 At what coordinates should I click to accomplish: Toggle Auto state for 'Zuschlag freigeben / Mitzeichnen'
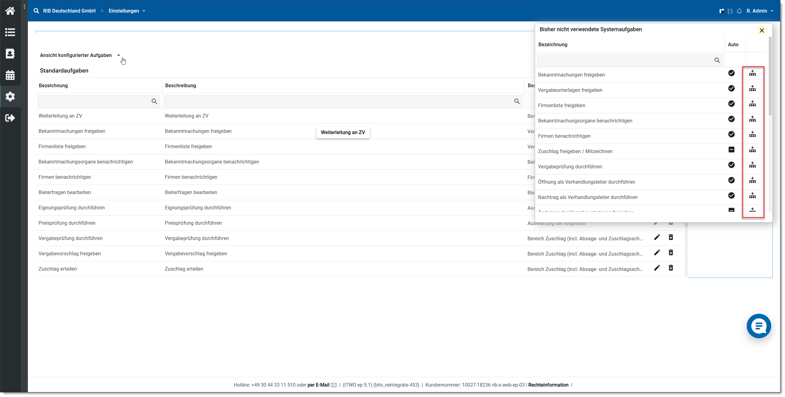pos(731,150)
